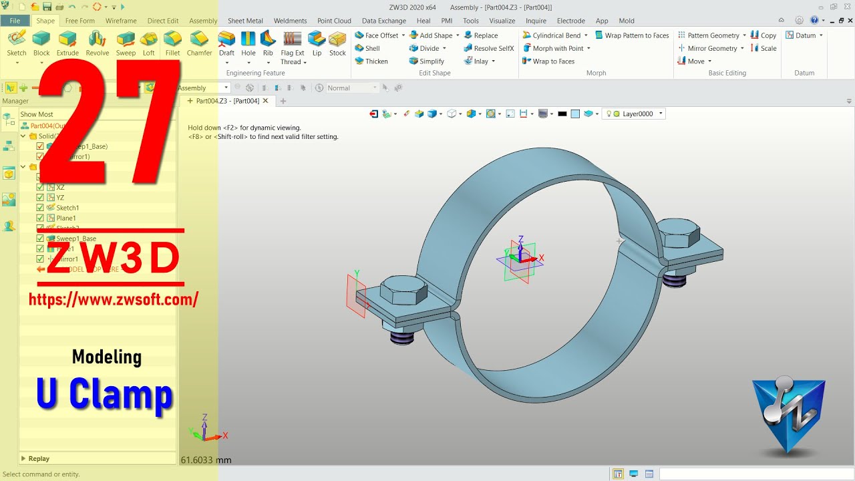The height and width of the screenshot is (481, 855).
Task: Click the Show Most filter field
Action: coord(97,114)
